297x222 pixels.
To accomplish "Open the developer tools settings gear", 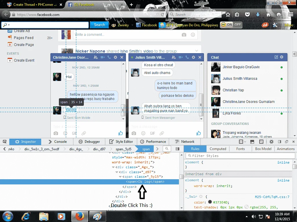I will (x=271, y=142).
